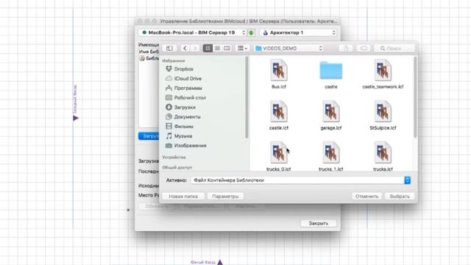471x265 pixels.
Task: Open the castle folder
Action: pos(330,74)
